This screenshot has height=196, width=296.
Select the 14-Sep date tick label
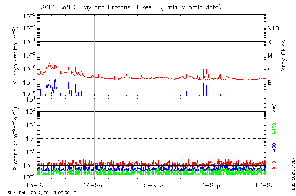[x=95, y=186]
